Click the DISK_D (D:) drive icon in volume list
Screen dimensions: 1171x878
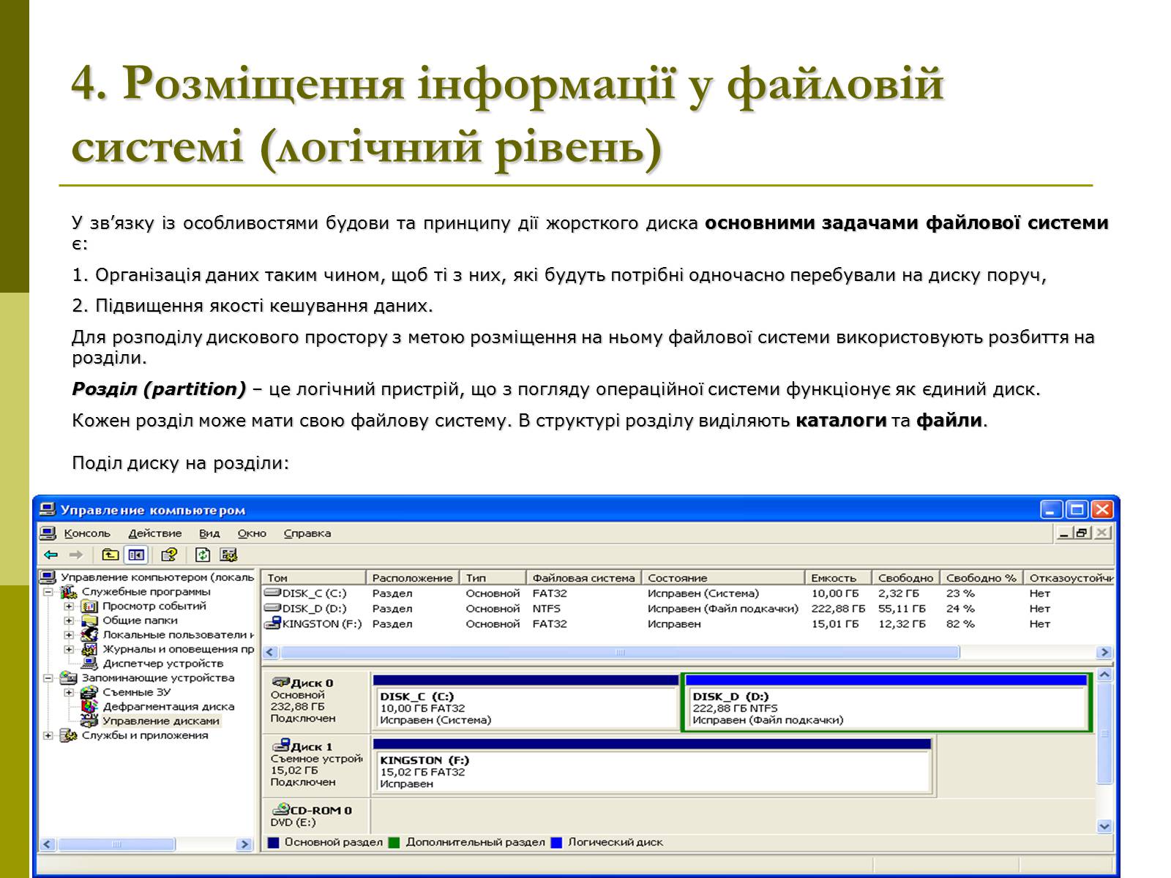click(272, 608)
